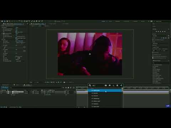Jump to last frame in Preview panel

(x=165, y=32)
